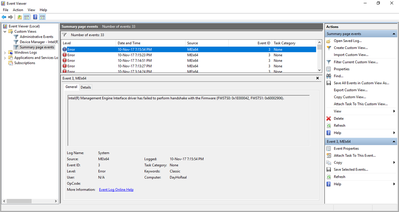Click event list scrollbar down arrow
Image resolution: width=399 pixels, height=212 pixels.
(x=320, y=70)
